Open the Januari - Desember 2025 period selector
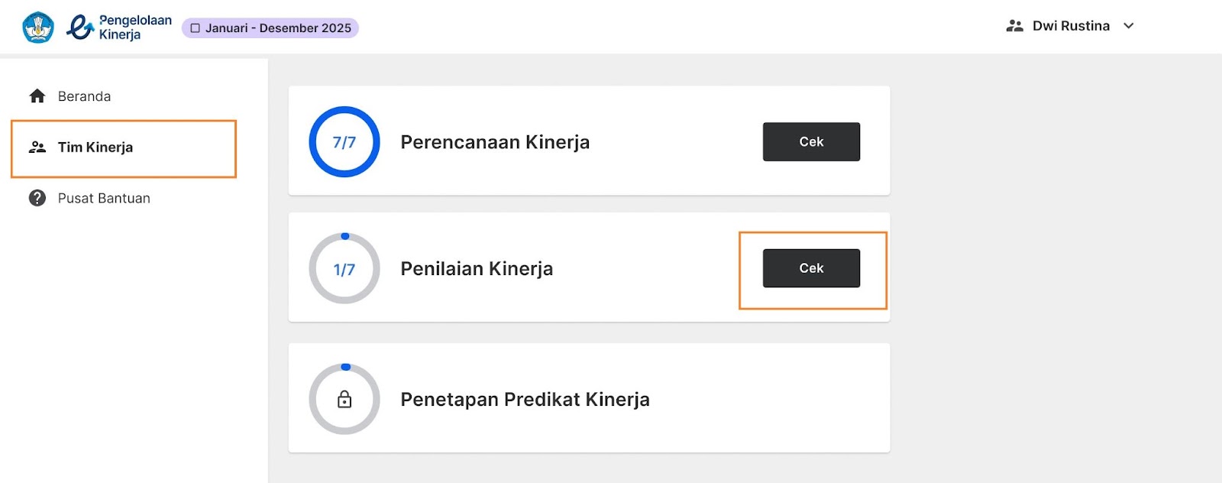 click(270, 28)
